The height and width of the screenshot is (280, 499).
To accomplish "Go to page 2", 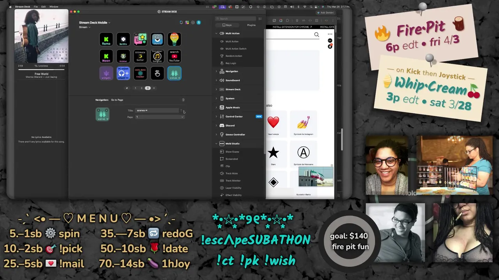I will (x=142, y=88).
